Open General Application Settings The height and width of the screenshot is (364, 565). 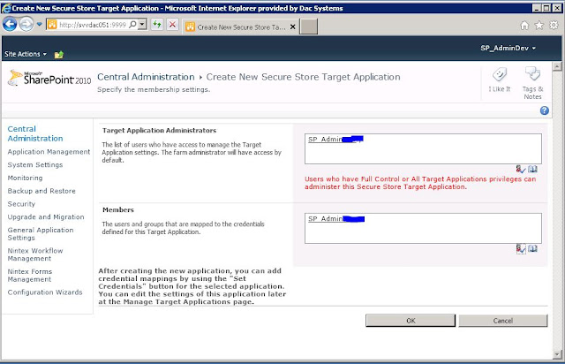pyautogui.click(x=41, y=234)
